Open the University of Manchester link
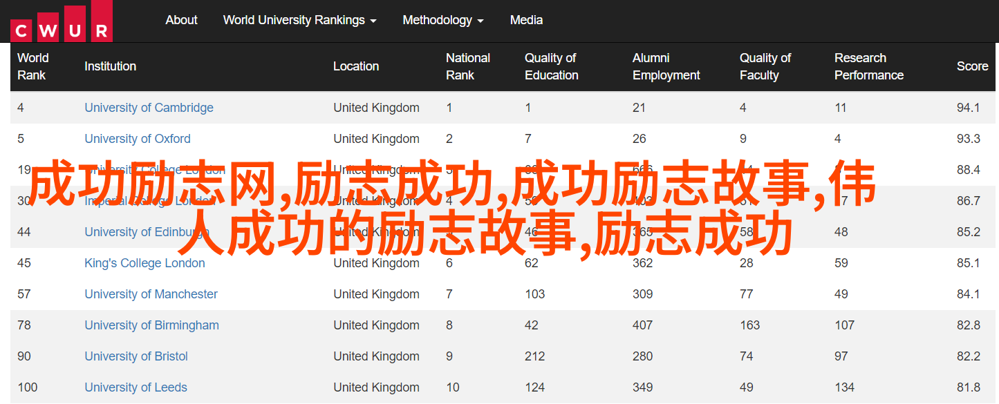Screen dimensions: 999x404 click(x=151, y=294)
